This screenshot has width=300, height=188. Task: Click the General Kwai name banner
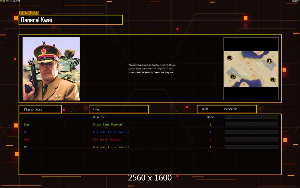(71, 20)
